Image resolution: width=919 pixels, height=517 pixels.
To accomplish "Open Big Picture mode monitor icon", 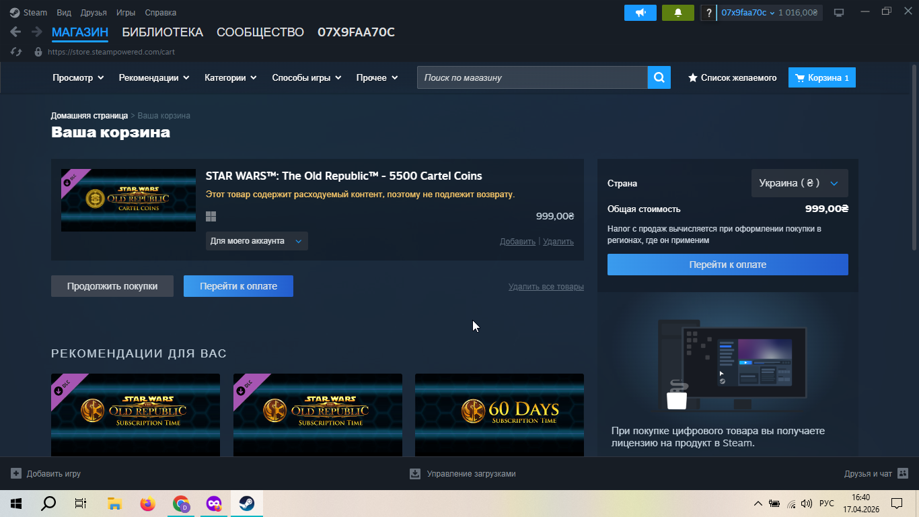I will (x=838, y=13).
